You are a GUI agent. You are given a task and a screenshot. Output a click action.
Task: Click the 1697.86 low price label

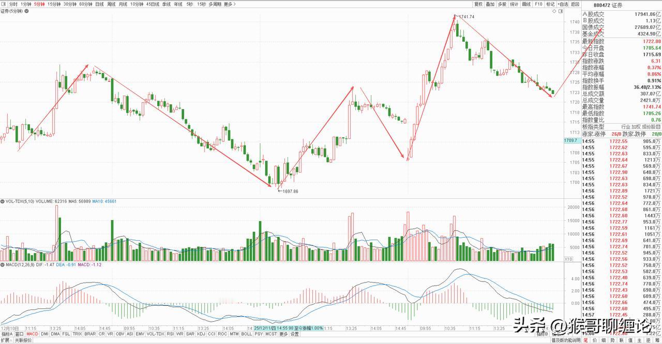pos(290,191)
